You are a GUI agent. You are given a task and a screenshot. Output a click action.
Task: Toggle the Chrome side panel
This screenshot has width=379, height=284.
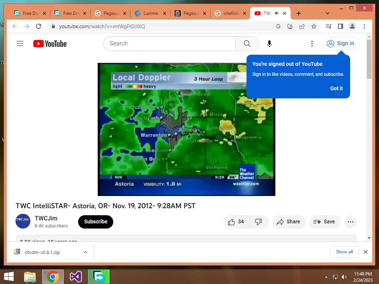(341, 26)
